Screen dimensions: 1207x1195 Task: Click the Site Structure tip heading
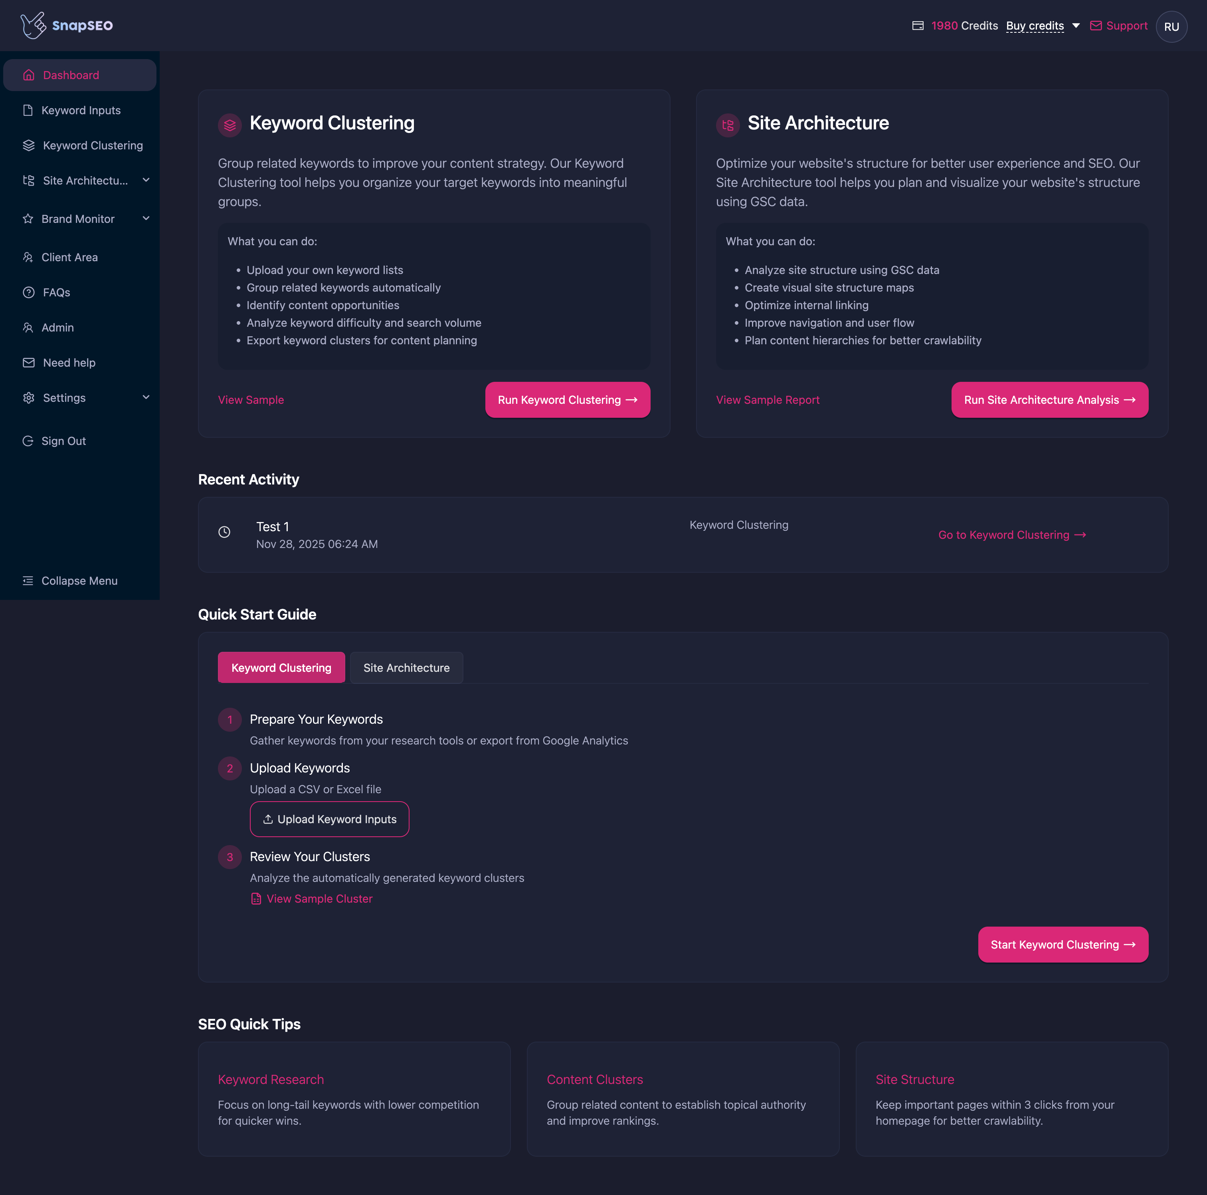click(x=914, y=1080)
